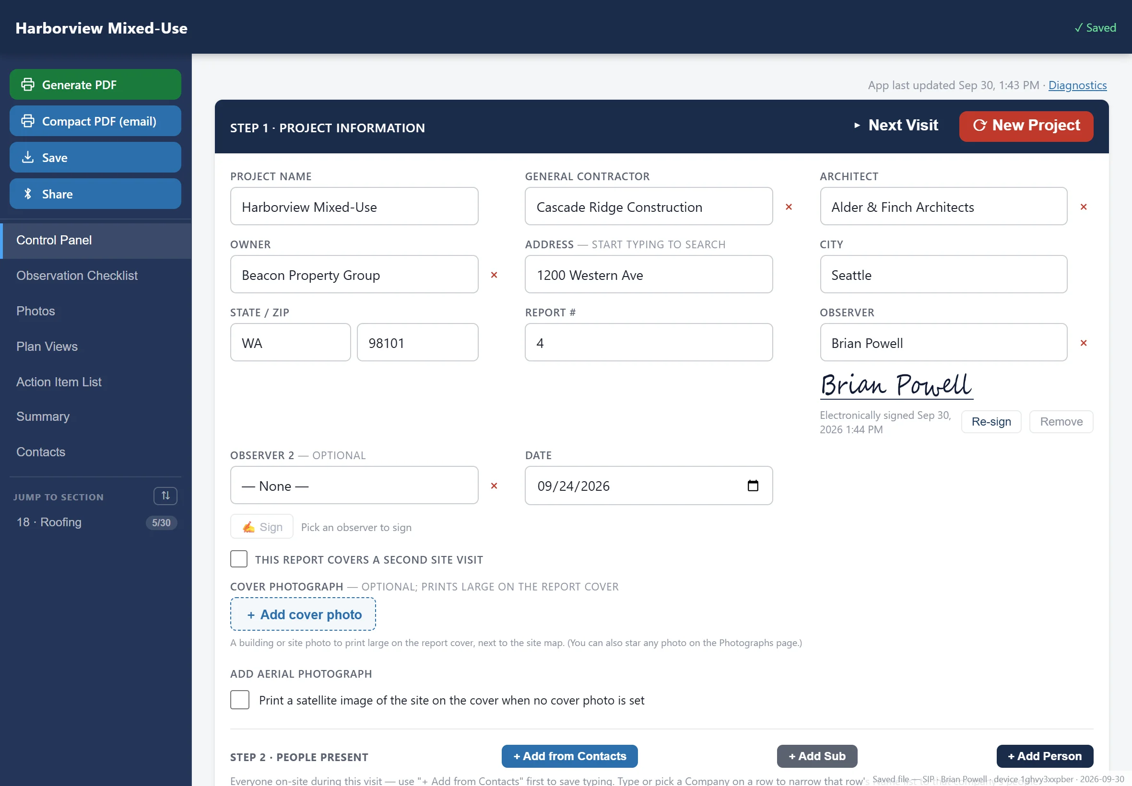
Task: Navigate to Plan Views
Action: coord(95,347)
